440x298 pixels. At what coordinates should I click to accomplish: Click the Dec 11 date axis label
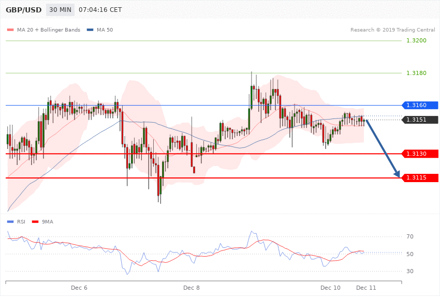(366, 288)
